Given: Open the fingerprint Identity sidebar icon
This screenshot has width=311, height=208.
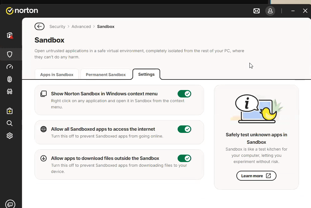Looking at the screenshot, I should point(10,79).
